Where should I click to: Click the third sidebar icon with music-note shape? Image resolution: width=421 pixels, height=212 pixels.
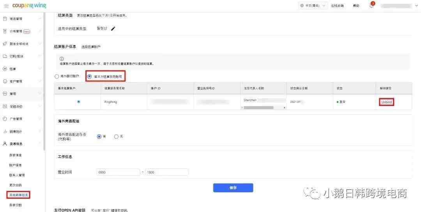tap(5, 44)
